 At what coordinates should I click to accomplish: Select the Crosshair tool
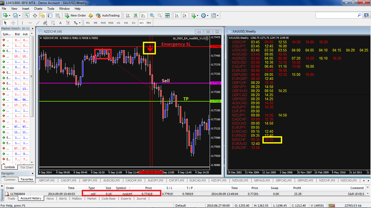(13, 23)
